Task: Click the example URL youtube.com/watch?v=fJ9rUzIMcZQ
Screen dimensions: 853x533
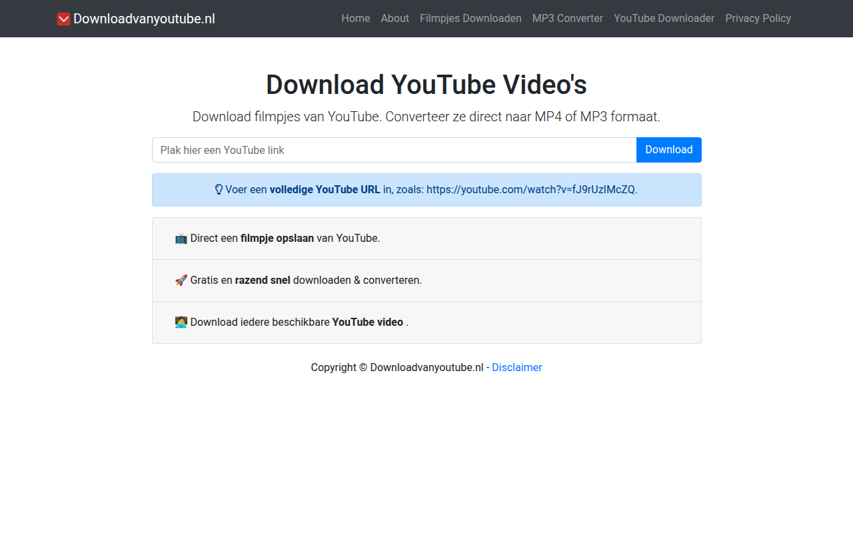Action: pos(531,190)
